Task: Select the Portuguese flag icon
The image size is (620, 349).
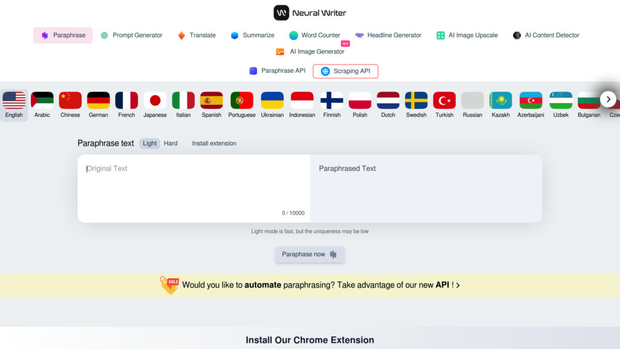Action: (242, 101)
